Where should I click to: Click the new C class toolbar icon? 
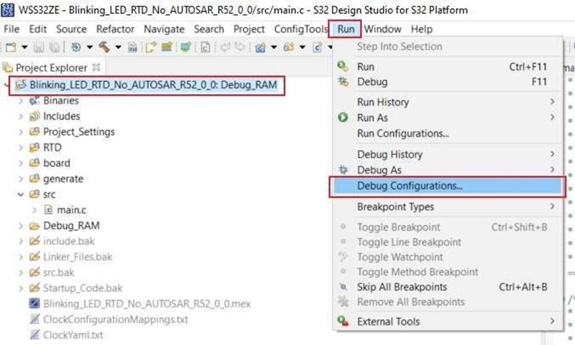[317, 47]
